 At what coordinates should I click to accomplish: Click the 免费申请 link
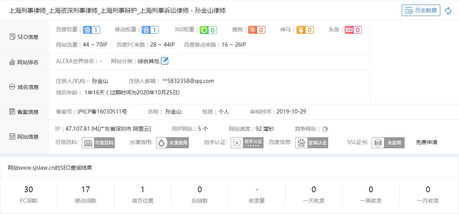[426, 142]
